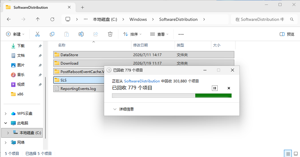Sort by the 大小 column header
Viewport: 300px width, 157px height.
[x=217, y=45]
